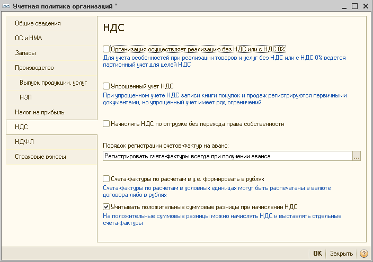Uncheck Учитывать положительные суммовые разницы
The height and width of the screenshot is (262, 373).
point(106,206)
